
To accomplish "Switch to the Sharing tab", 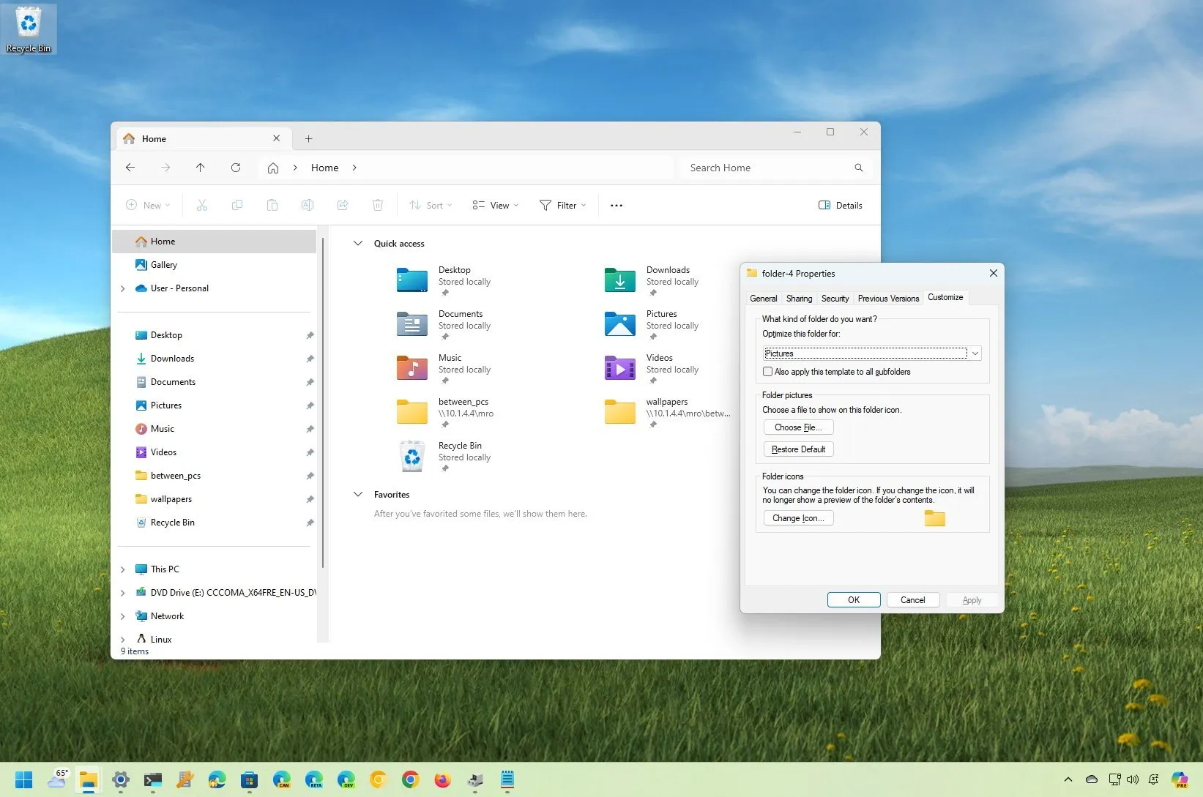I will pos(799,299).
